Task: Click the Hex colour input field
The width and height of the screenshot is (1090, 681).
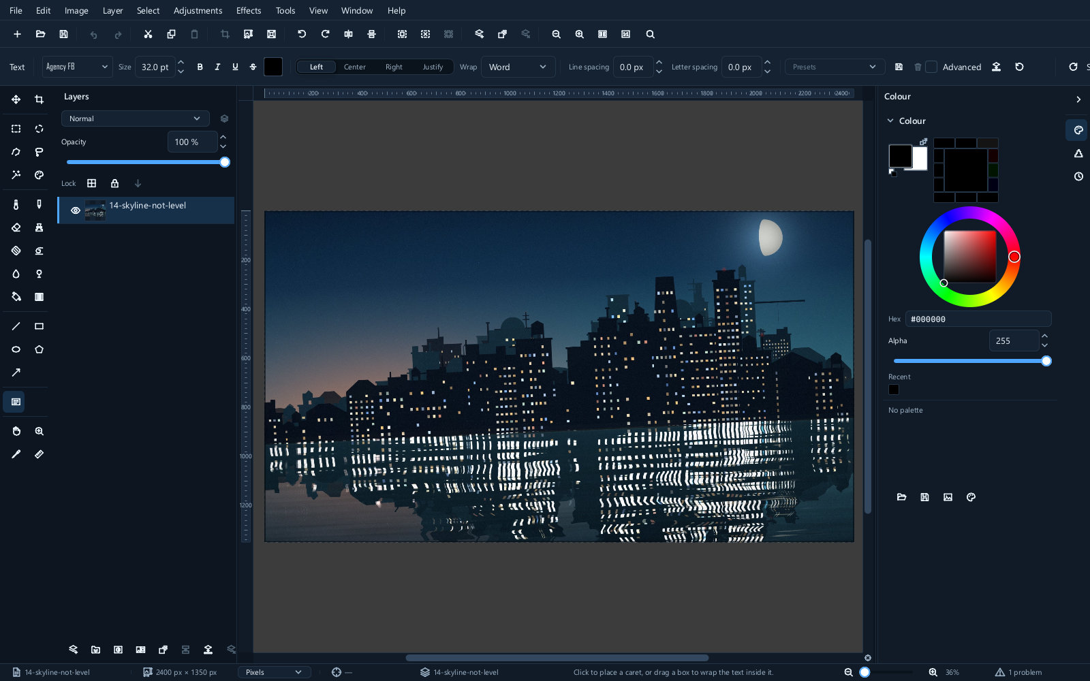Action: click(978, 319)
